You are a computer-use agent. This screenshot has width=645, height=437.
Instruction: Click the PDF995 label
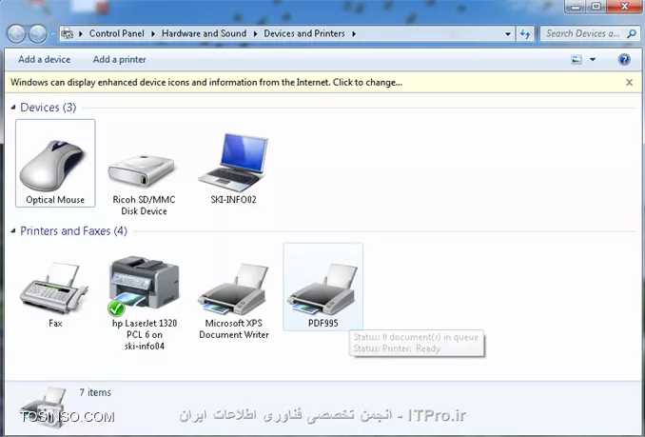pos(322,324)
